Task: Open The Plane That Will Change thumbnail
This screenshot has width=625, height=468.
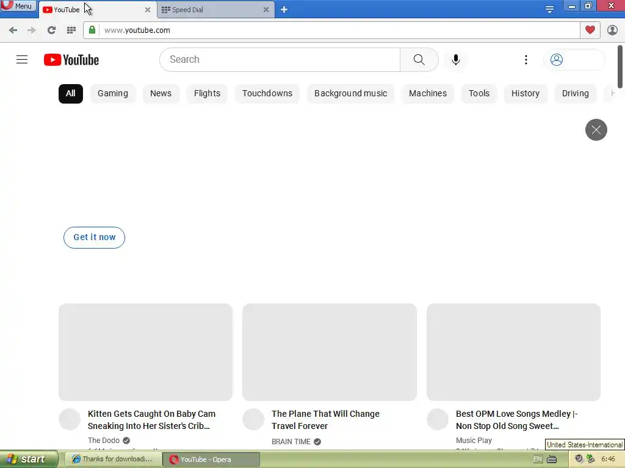Action: [x=329, y=352]
